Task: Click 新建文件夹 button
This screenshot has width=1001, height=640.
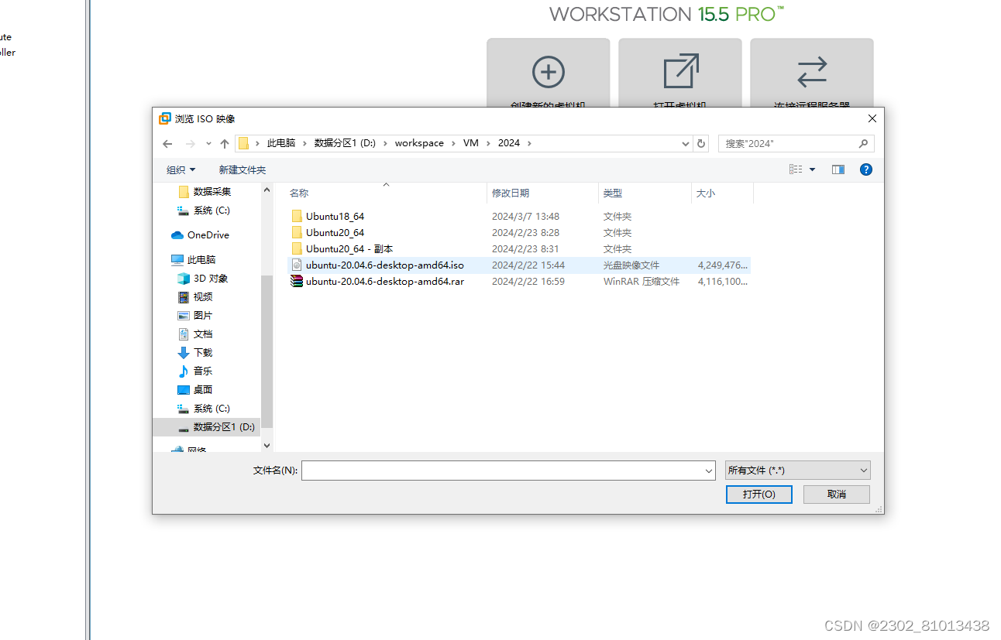Action: (242, 169)
